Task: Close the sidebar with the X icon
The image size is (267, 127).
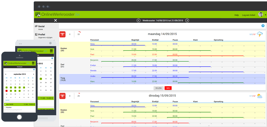Action: 55,20
